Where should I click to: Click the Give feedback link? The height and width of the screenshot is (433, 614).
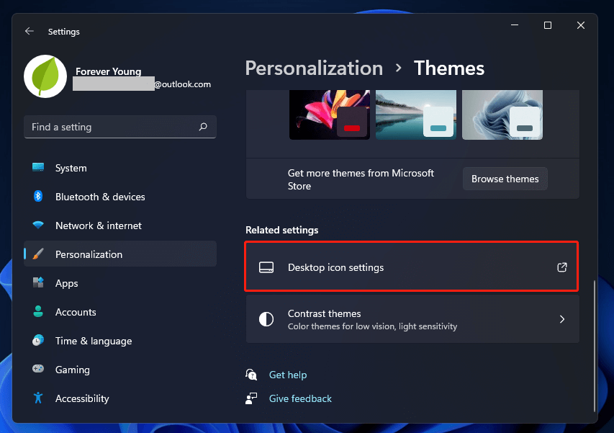(x=300, y=398)
